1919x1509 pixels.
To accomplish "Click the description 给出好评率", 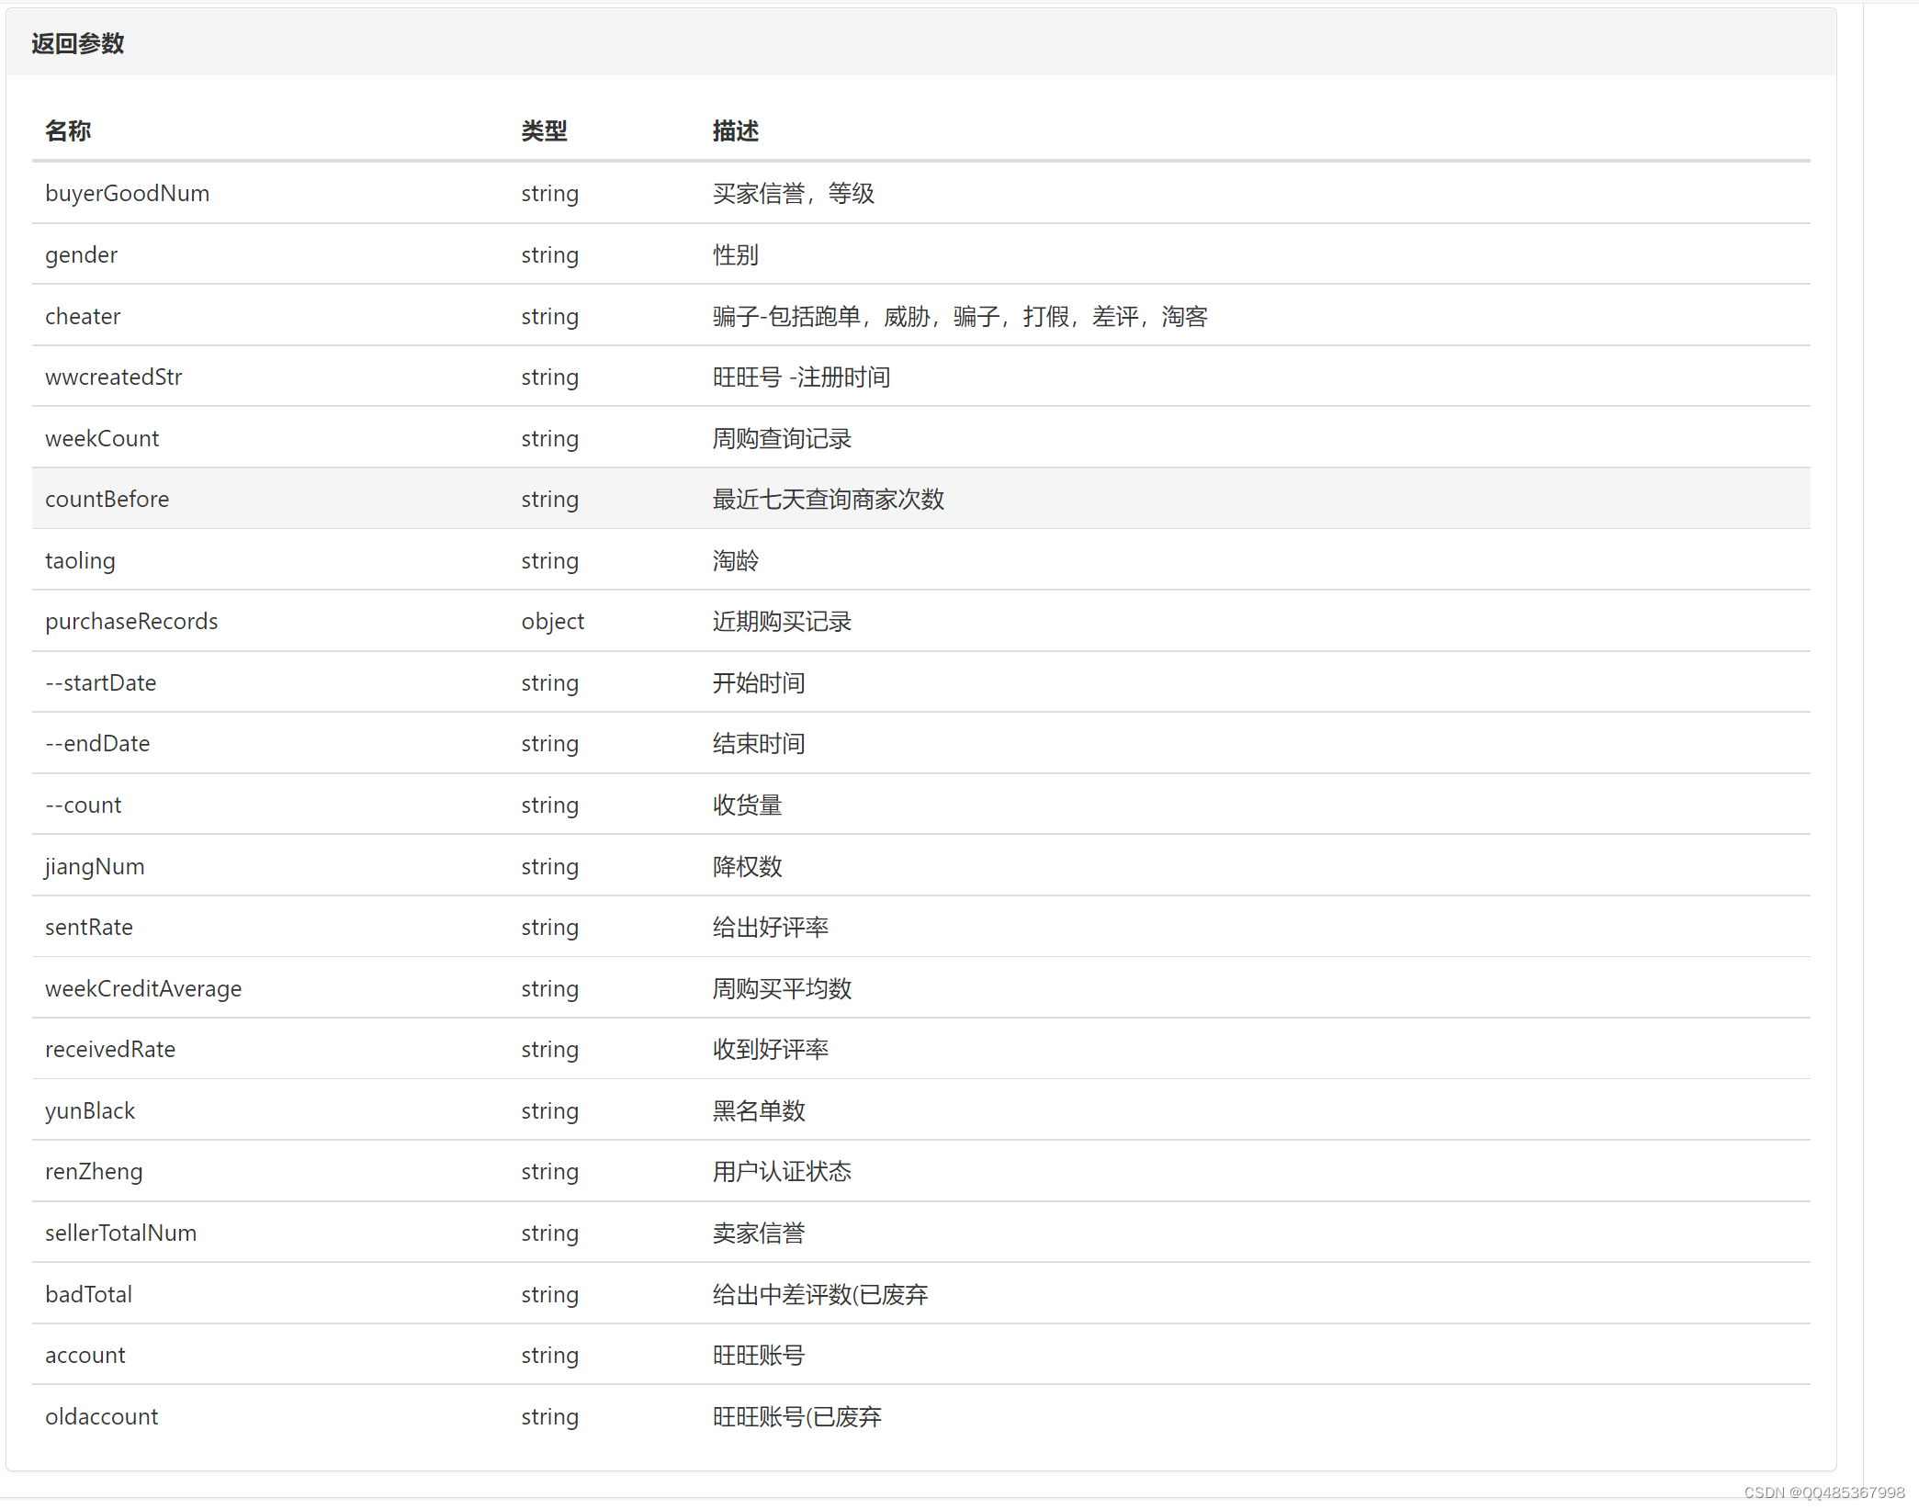I will click(x=770, y=927).
